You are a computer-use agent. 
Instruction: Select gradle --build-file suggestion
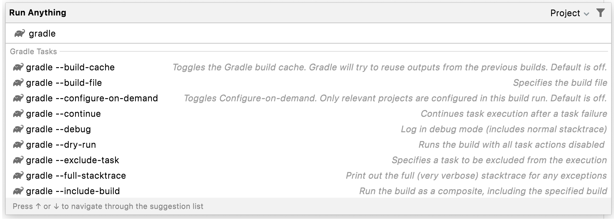(308, 83)
